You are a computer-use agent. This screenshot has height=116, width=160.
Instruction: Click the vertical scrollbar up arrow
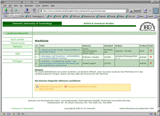point(158,20)
